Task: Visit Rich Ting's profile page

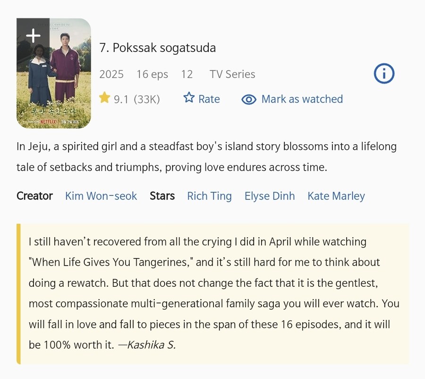Action: [209, 196]
